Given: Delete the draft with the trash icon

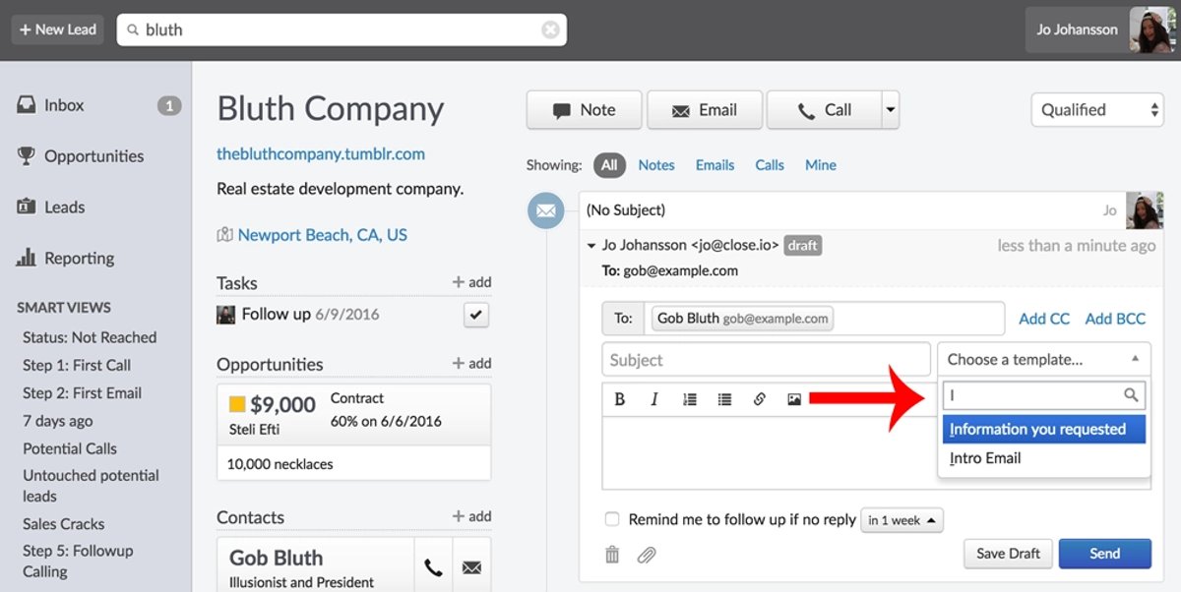Looking at the screenshot, I should pyautogui.click(x=612, y=555).
